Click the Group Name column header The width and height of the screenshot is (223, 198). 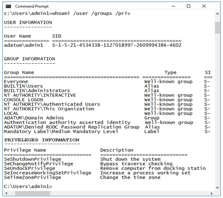pos(19,72)
